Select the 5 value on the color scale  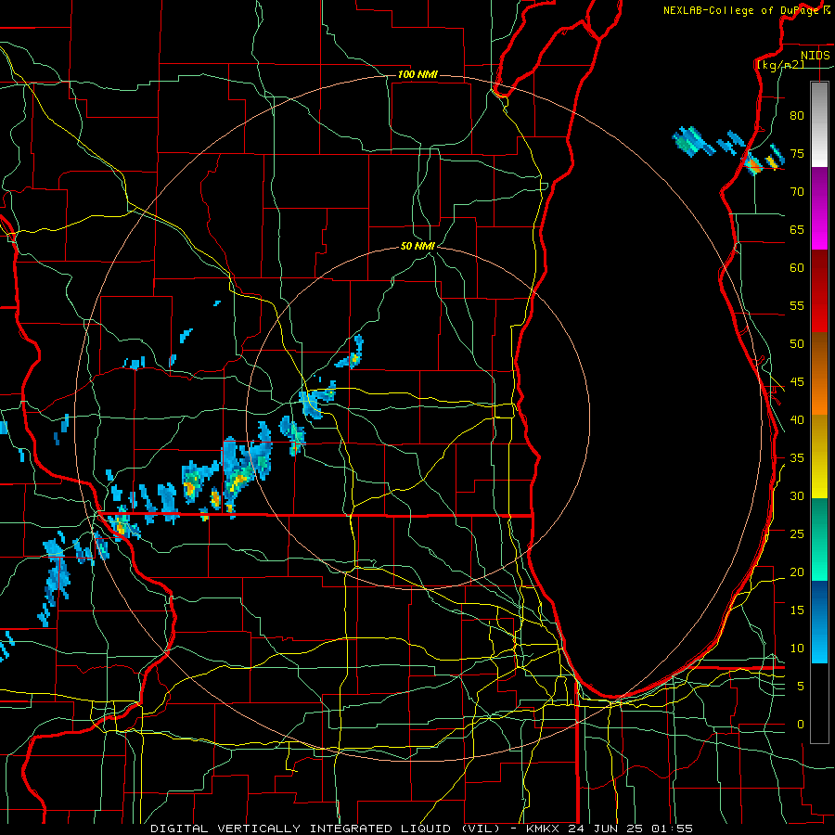[801, 687]
